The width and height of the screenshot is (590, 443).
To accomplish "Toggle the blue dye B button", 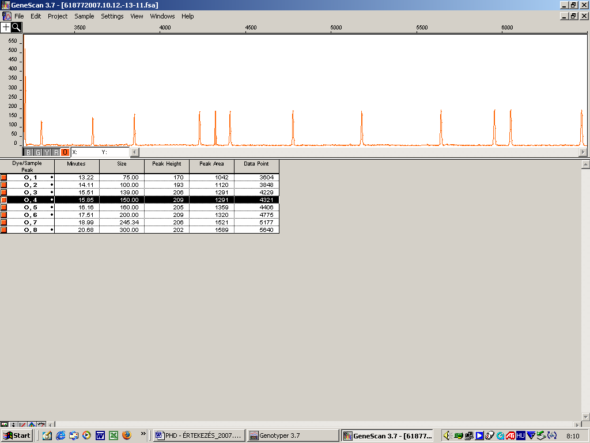I will (29, 152).
